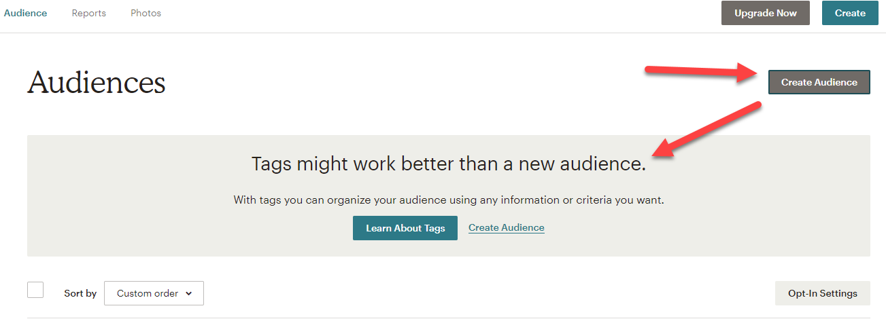The height and width of the screenshot is (319, 886).
Task: Open the Reports tab
Action: click(x=89, y=13)
